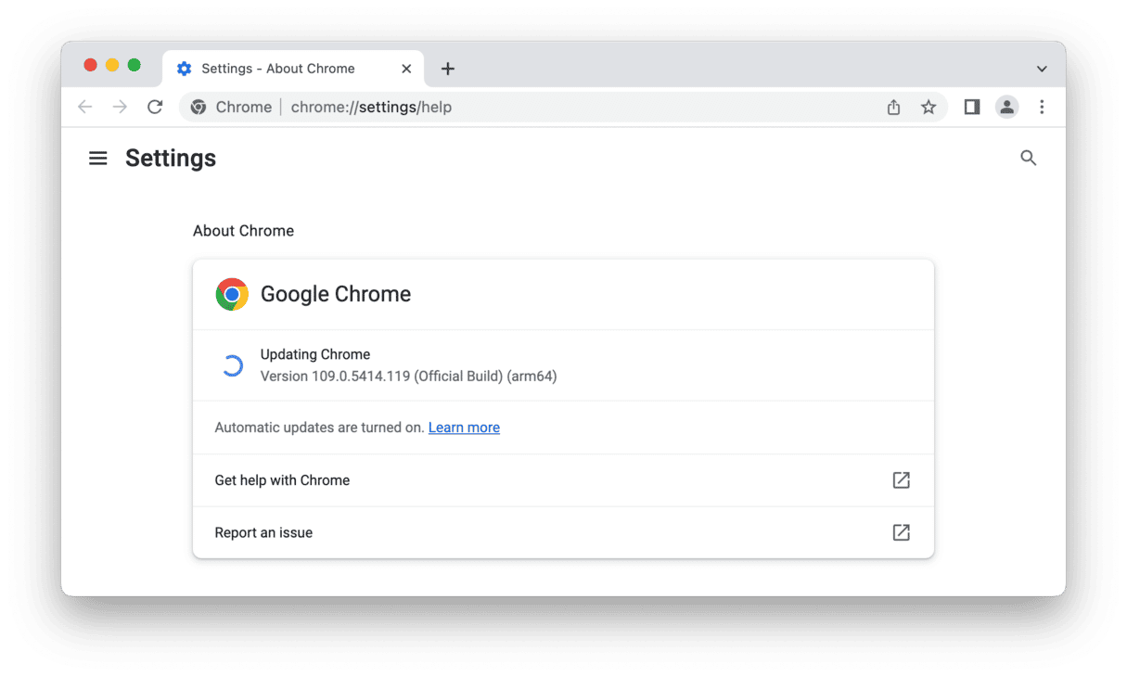
Task: Click the updating progress spinner
Action: [x=232, y=365]
